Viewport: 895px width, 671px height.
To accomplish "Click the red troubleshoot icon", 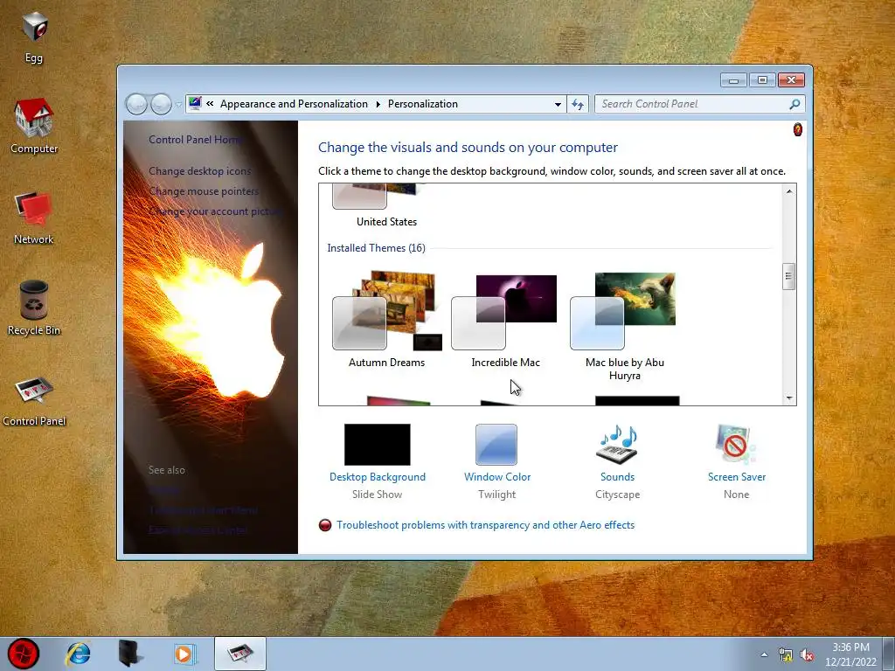I will point(325,525).
